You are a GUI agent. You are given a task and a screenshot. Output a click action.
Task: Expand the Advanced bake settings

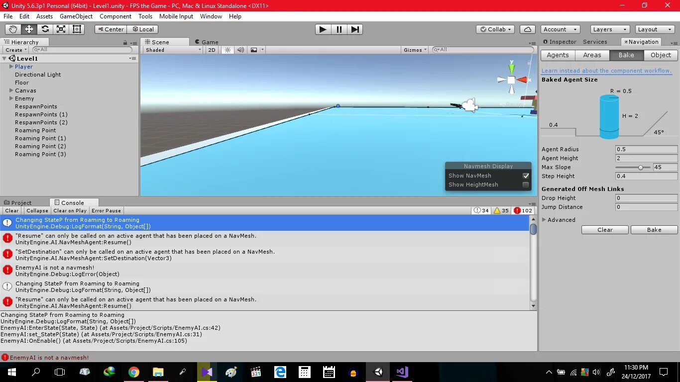point(544,220)
